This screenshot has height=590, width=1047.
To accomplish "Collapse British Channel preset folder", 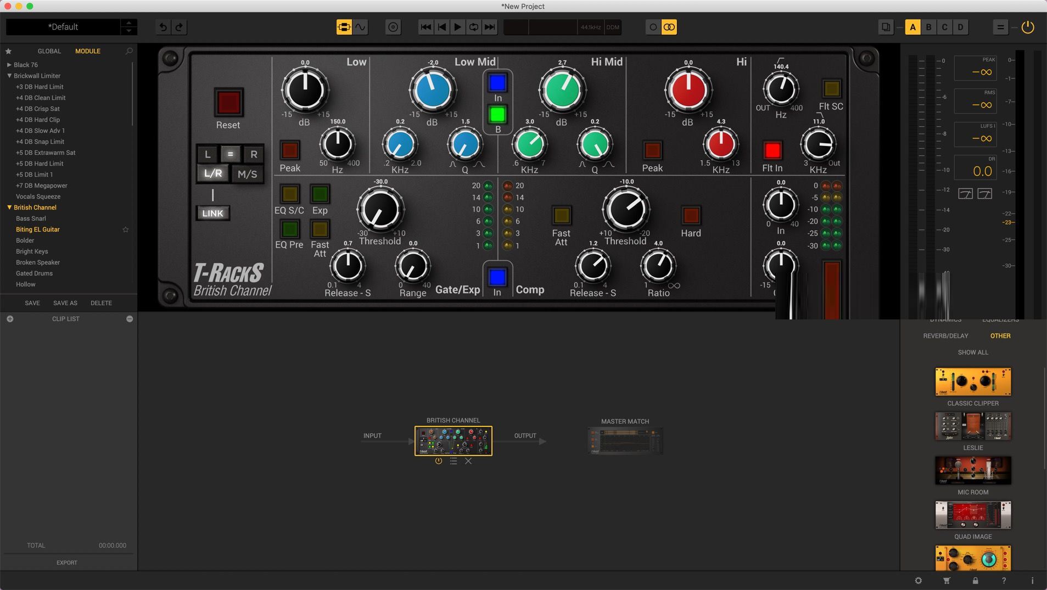I will [x=9, y=207].
